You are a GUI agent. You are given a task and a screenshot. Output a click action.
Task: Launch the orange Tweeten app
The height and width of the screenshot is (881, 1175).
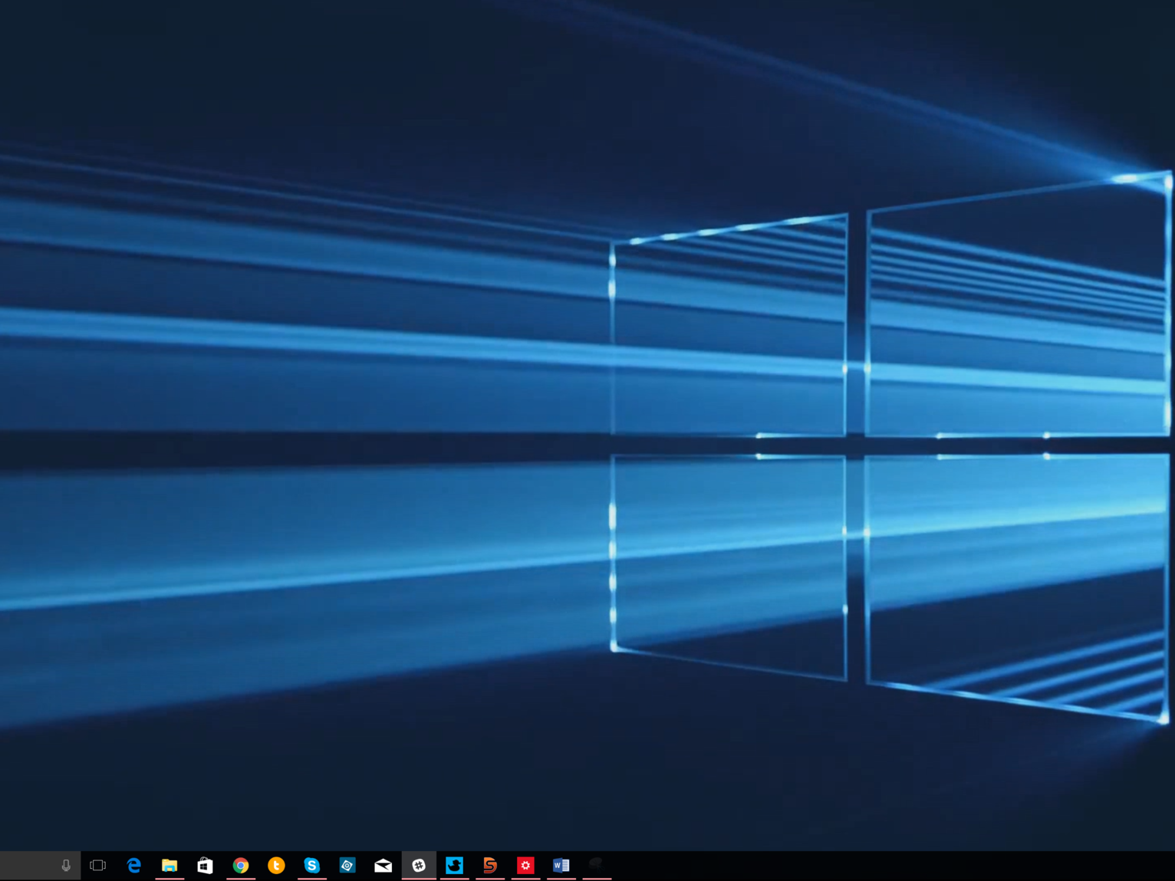tap(276, 865)
